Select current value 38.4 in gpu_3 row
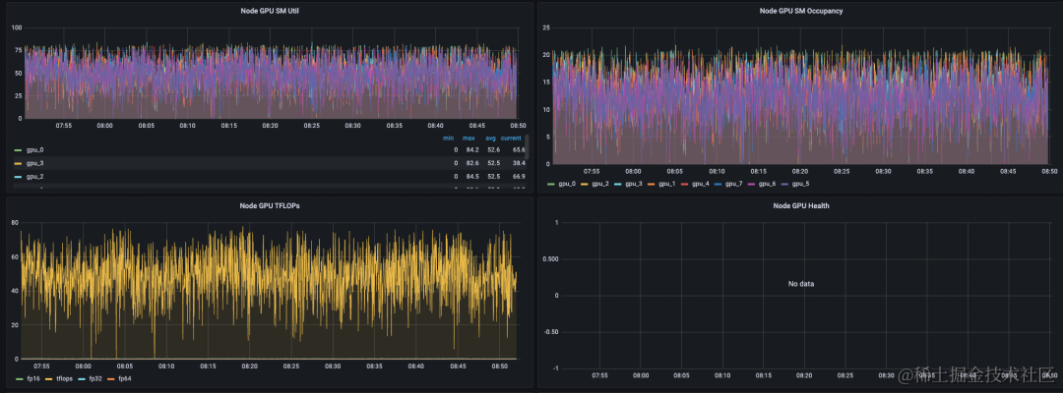Viewport: 1063px width, 393px height. point(521,163)
